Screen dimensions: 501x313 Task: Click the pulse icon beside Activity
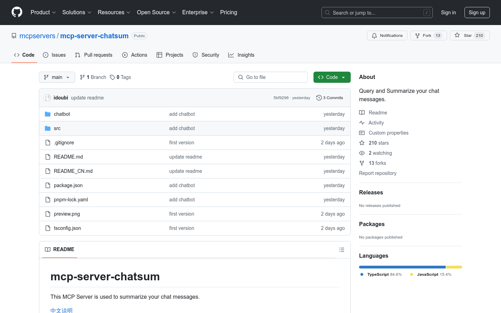pos(362,123)
